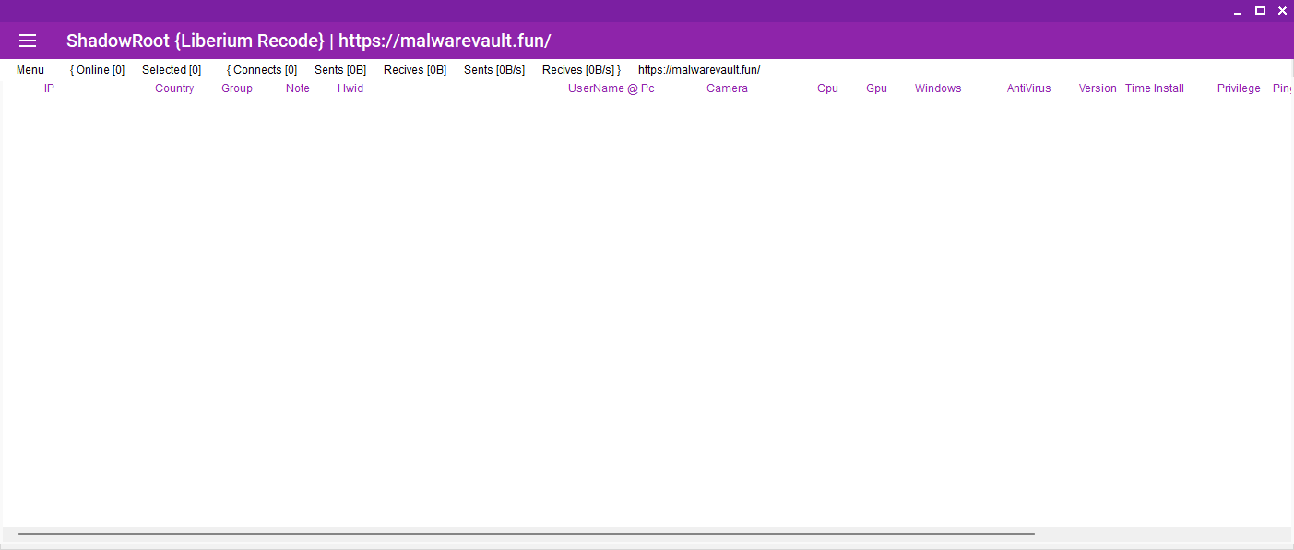Screen dimensions: 1294x550
Task: Click the Recives [0B/s] rate indicator
Action: (x=581, y=70)
